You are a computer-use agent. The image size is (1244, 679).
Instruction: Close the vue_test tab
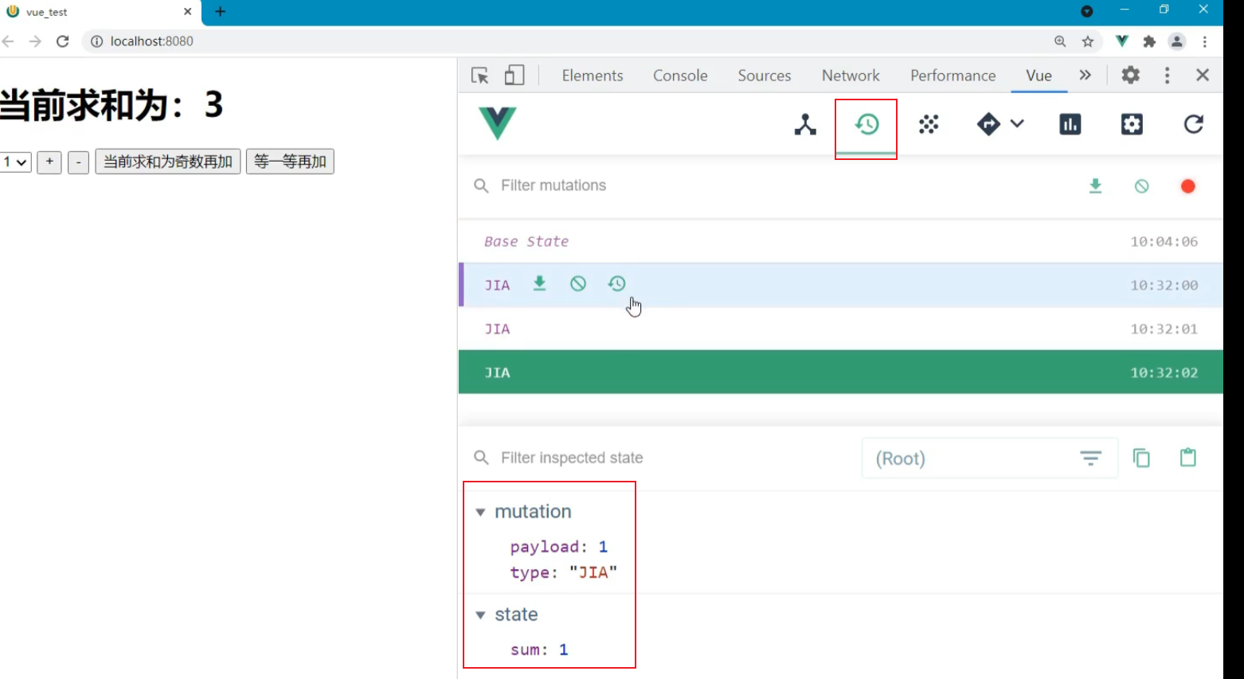coord(187,12)
